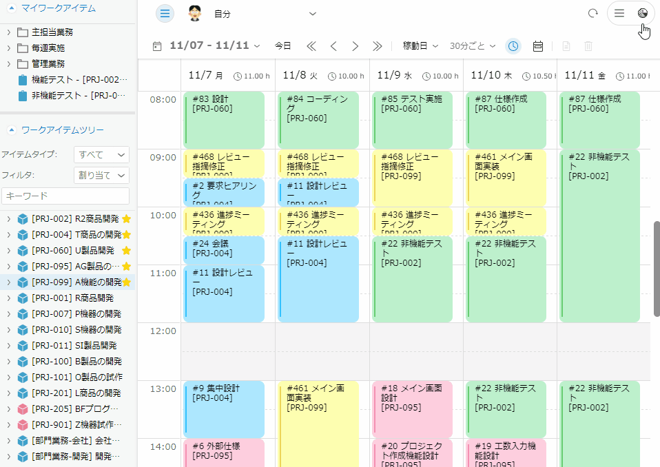The image size is (660, 467).
Task: Click the globe icon at top right
Action: pos(643,14)
